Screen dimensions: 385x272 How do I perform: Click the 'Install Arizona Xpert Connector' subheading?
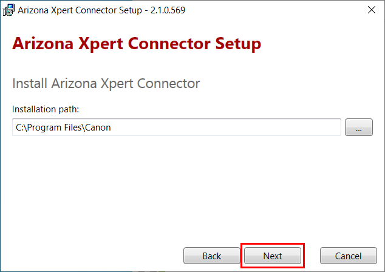coord(106,83)
